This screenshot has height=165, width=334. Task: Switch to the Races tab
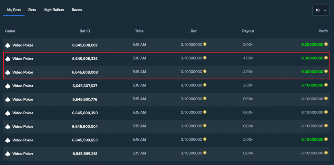77,10
